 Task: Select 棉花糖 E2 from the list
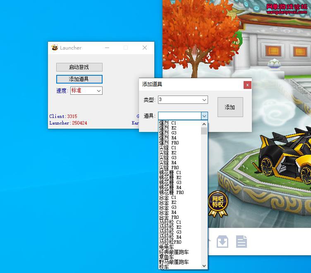point(180,177)
